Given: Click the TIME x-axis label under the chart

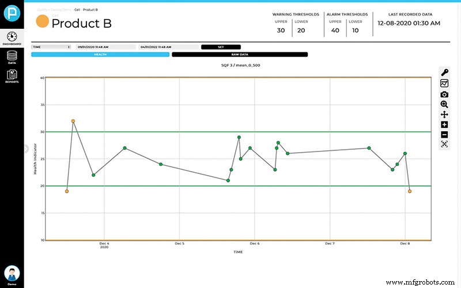Looking at the screenshot, I should point(238,252).
